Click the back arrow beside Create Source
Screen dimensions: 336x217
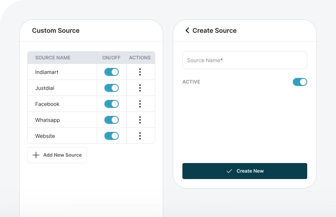[187, 30]
